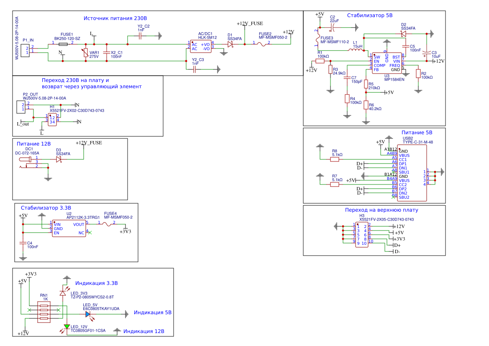Viewport: 489px width, 346px height.
Task: Click the AP2112K-3.3TRG1 U2 regulator symbol
Action: click(x=69, y=229)
